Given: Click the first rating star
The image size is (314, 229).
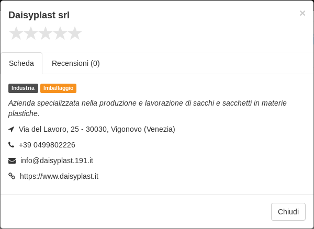Looking at the screenshot, I should point(16,33).
